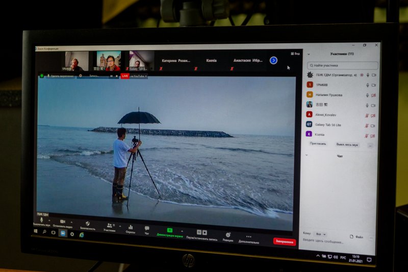Select Galaxy Tab S video thumbnail
The height and width of the screenshot is (272, 408).
[x=141, y=61]
